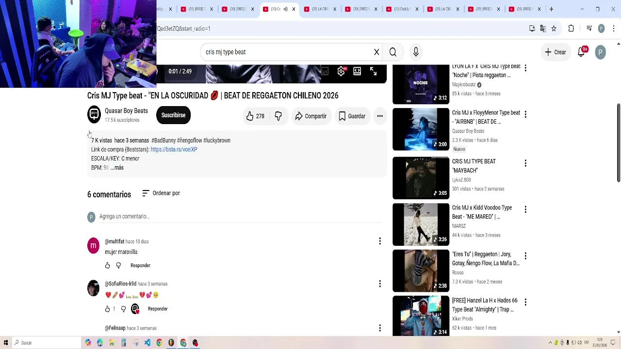Open options for @Felinaap comment
621x349 pixels.
380,328
